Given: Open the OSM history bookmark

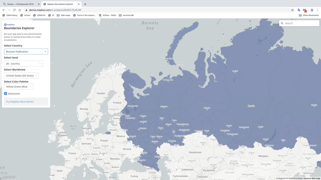Looking at the screenshot, I should pyautogui.click(x=10, y=15).
